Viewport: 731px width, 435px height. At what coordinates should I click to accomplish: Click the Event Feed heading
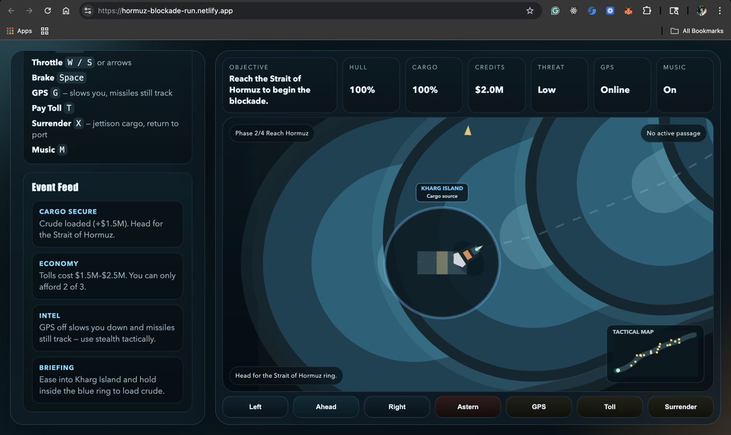(x=55, y=188)
